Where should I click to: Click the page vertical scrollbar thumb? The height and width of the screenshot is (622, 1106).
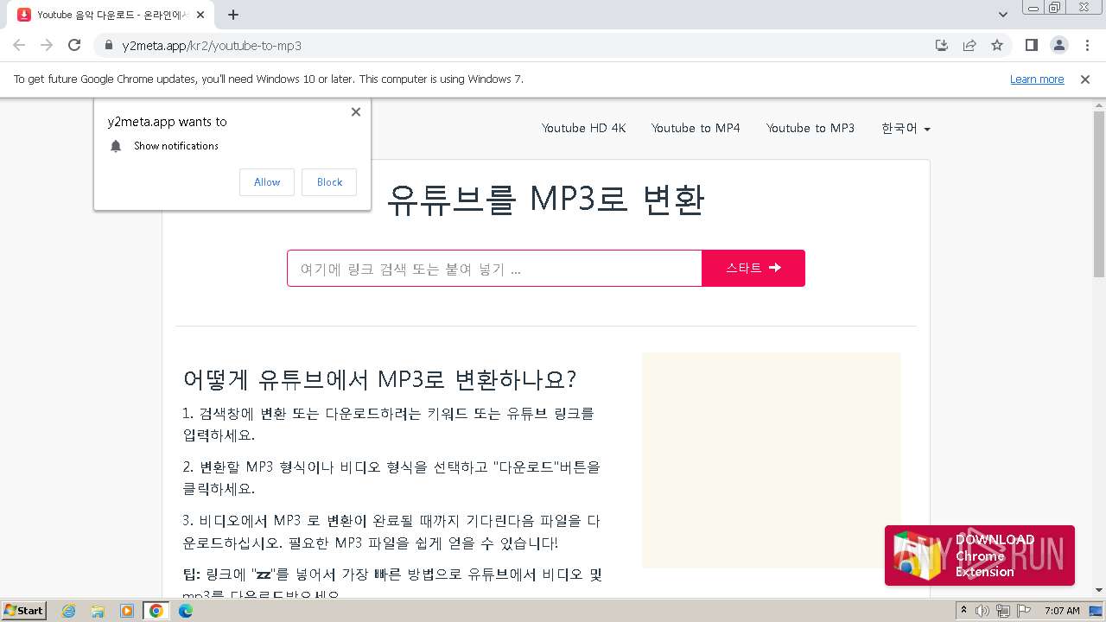pos(1099,194)
